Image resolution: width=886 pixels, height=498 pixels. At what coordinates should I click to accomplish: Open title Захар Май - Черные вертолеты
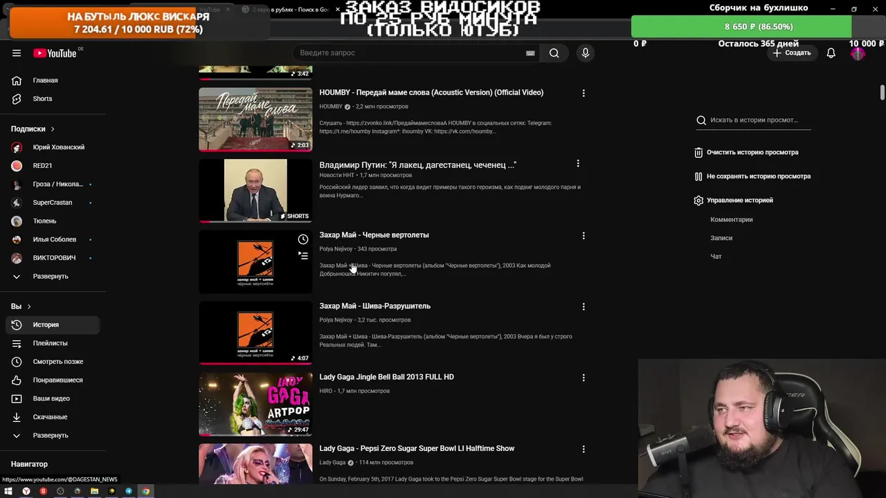(x=374, y=235)
